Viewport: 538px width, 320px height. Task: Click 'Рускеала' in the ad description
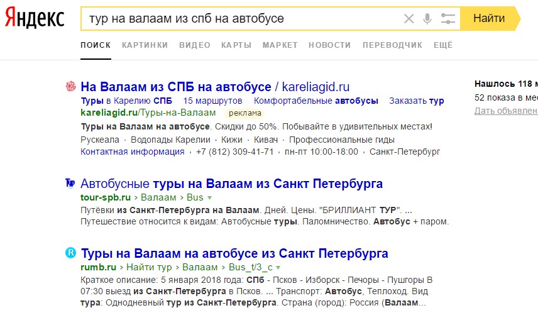tap(100, 140)
